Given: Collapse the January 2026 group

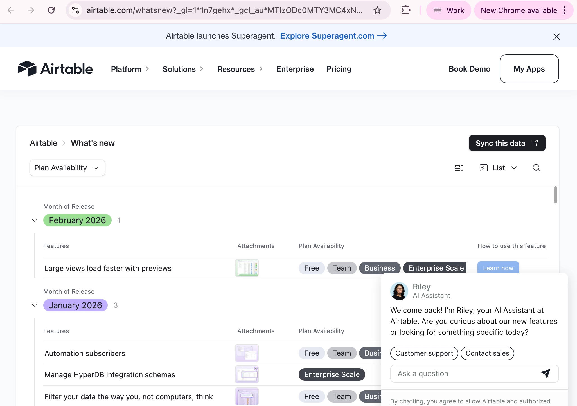Looking at the screenshot, I should coord(34,305).
